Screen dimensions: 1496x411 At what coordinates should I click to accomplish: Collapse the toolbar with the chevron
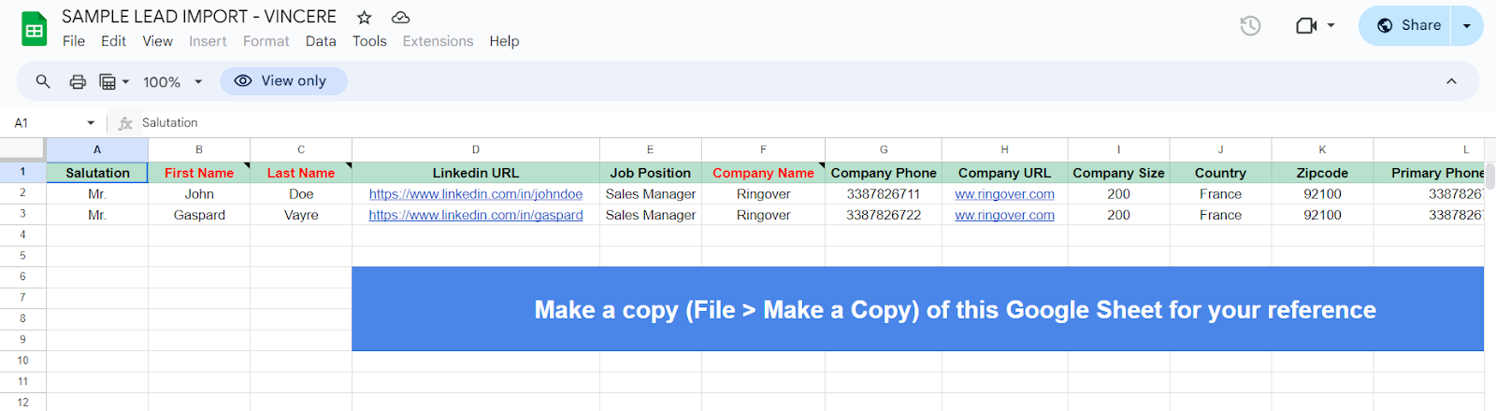(x=1451, y=81)
